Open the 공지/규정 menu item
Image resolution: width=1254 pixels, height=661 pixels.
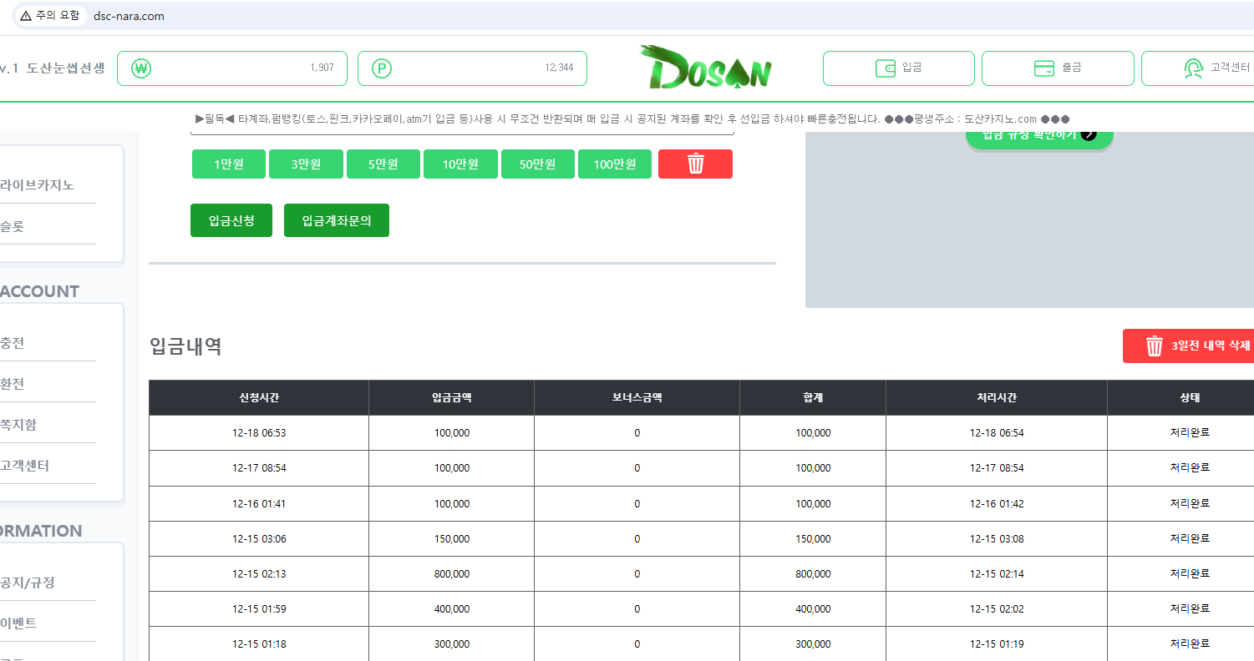[28, 583]
